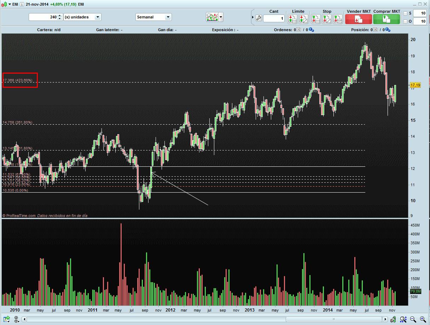Click the yellow 17,19 price label
430x325 pixels.
415,85
